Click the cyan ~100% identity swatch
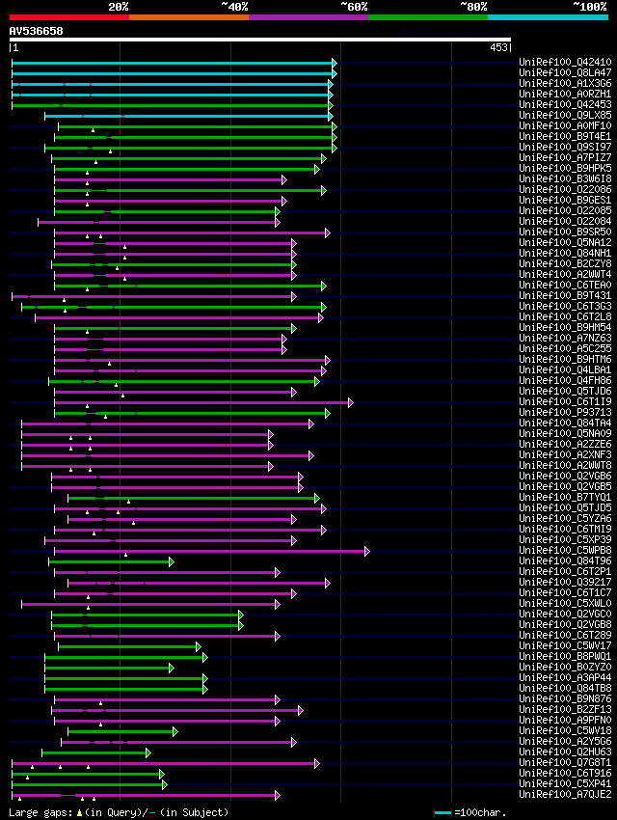This screenshot has width=617, height=820. coord(548,17)
